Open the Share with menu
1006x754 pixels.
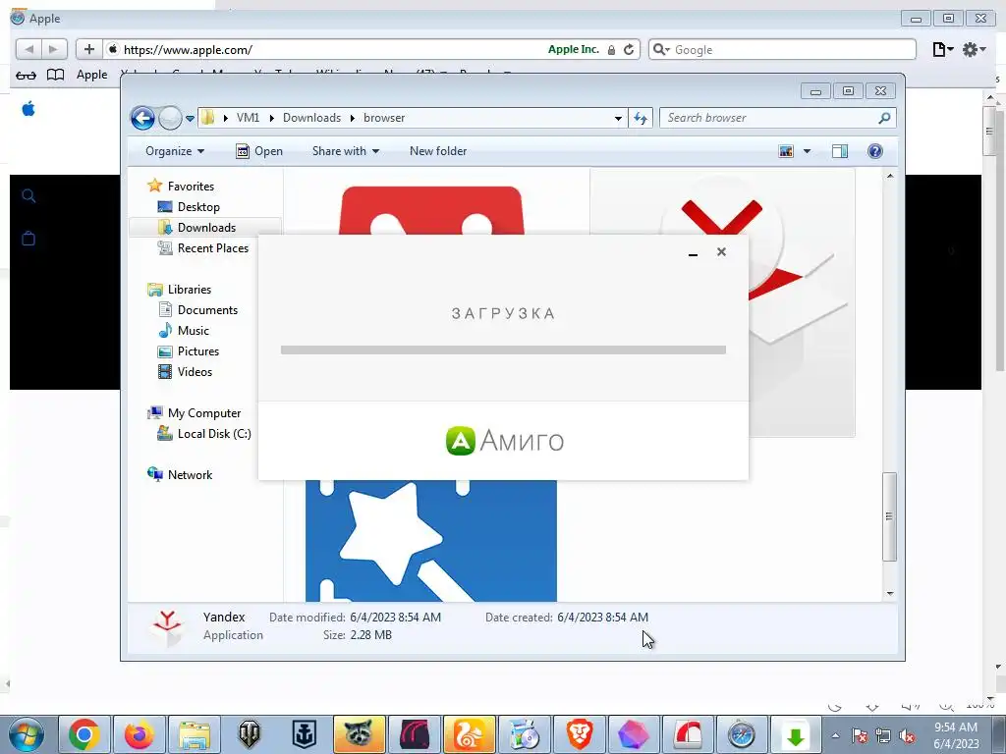(346, 151)
